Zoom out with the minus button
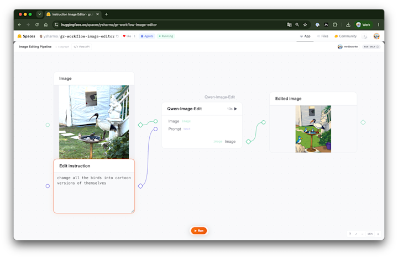The width and height of the screenshot is (398, 258). pyautogui.click(x=362, y=234)
